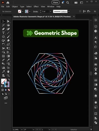Image resolution: width=99 pixels, height=131 pixels.
Task: Enable Draw Normal mode
Action: tap(2, 94)
